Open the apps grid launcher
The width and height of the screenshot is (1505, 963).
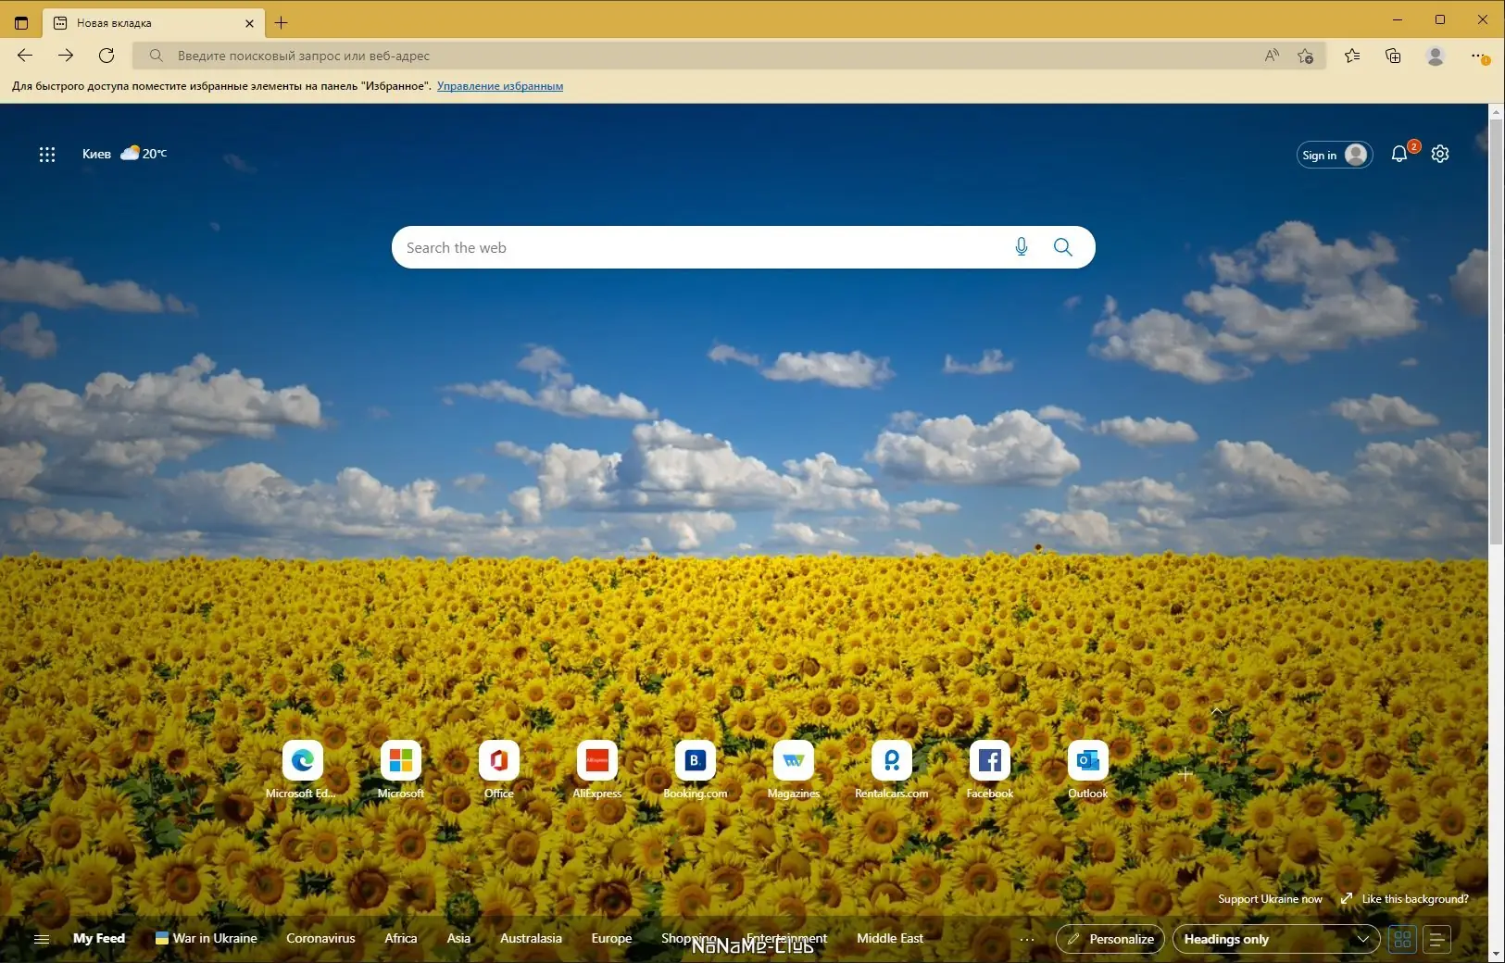coord(47,155)
